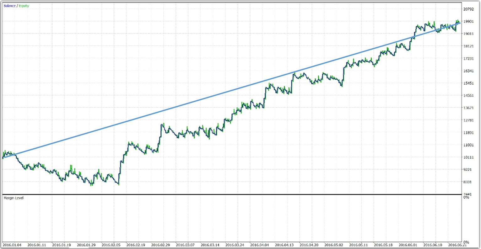This screenshot has height=249, width=481.
Task: Click the 2016.06.21 date marker
Action: coord(457,245)
